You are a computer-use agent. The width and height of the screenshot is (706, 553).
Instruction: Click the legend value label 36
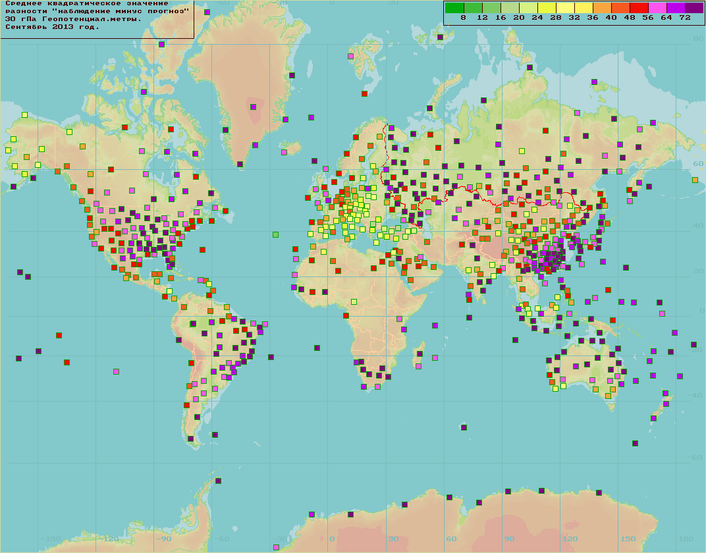593,18
